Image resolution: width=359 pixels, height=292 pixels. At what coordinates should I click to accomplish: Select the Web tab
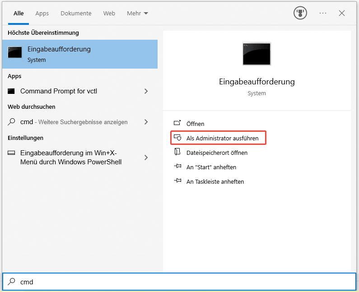[x=109, y=13]
